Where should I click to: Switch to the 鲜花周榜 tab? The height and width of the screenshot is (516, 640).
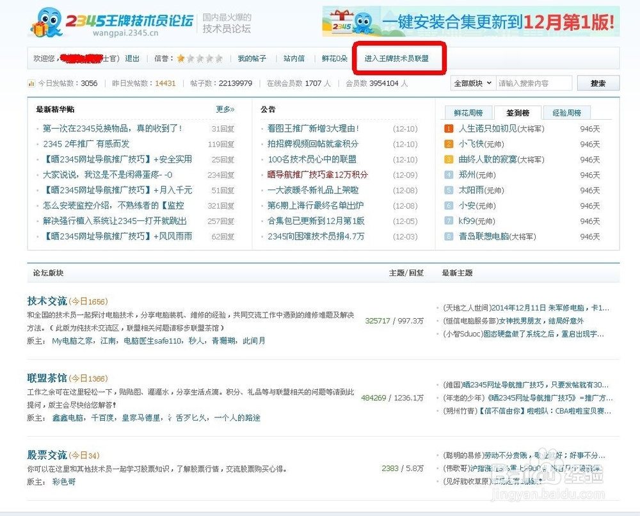coord(468,113)
